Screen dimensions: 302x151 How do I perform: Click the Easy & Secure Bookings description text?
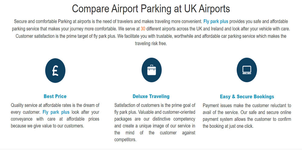247,116
